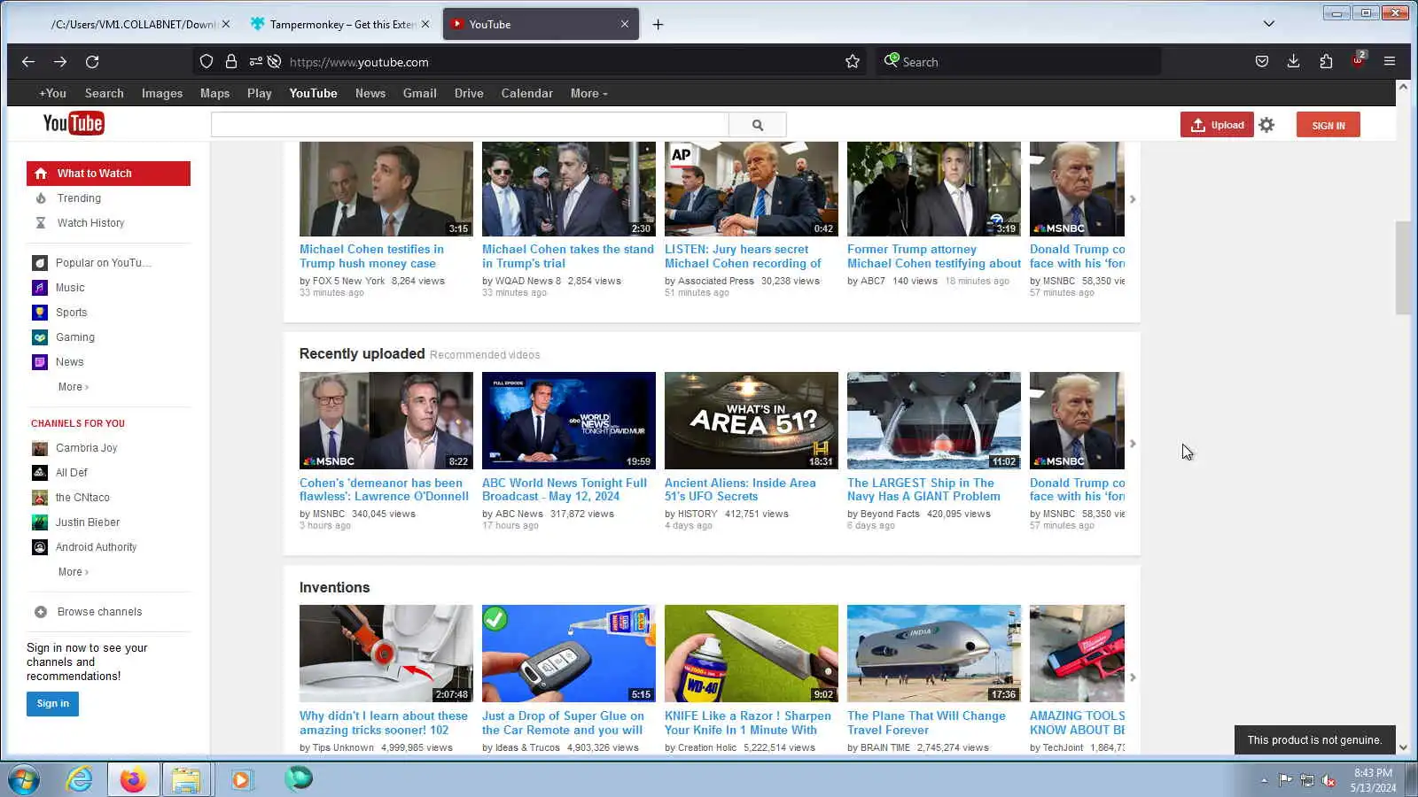This screenshot has width=1418, height=797.
Task: Select the YouTube browser tab
Action: point(541,25)
